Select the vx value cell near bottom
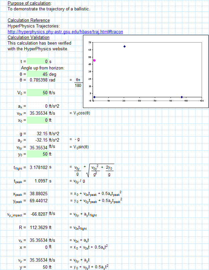This screenshot has height=270, width=209. pyautogui.click(x=38, y=240)
